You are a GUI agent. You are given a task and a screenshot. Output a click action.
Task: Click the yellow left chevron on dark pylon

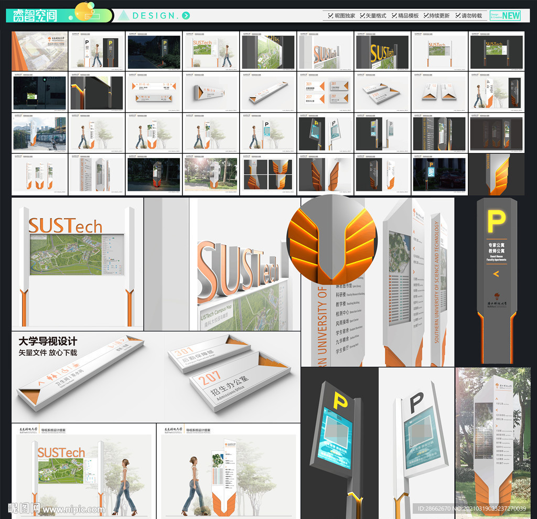click(496, 273)
